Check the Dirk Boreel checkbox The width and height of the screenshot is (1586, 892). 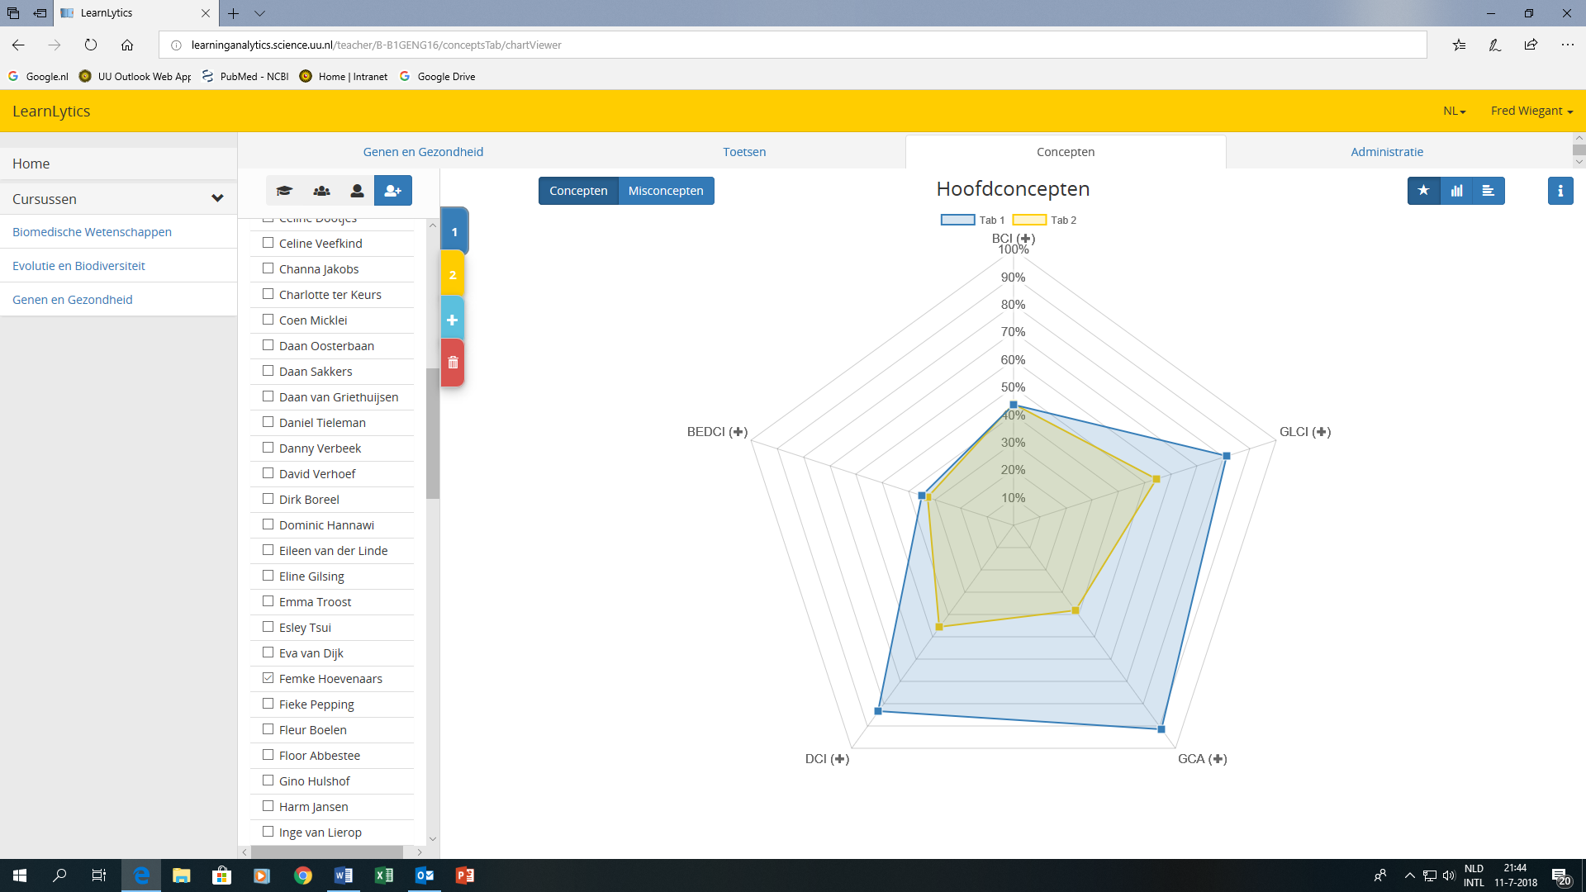[x=268, y=499]
